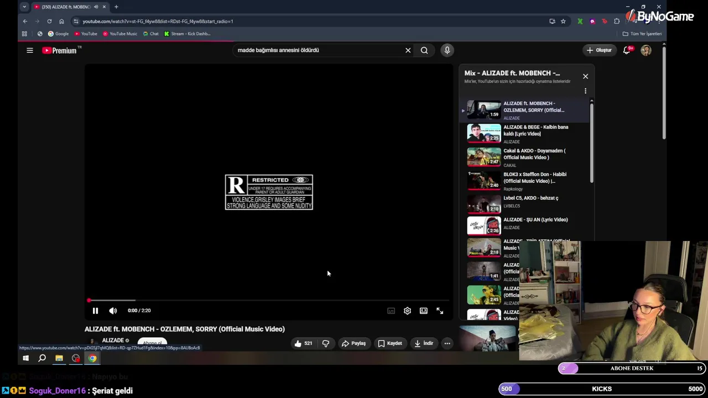The image size is (708, 398).
Task: Click the page vertical scrollbar
Action: pos(663,94)
